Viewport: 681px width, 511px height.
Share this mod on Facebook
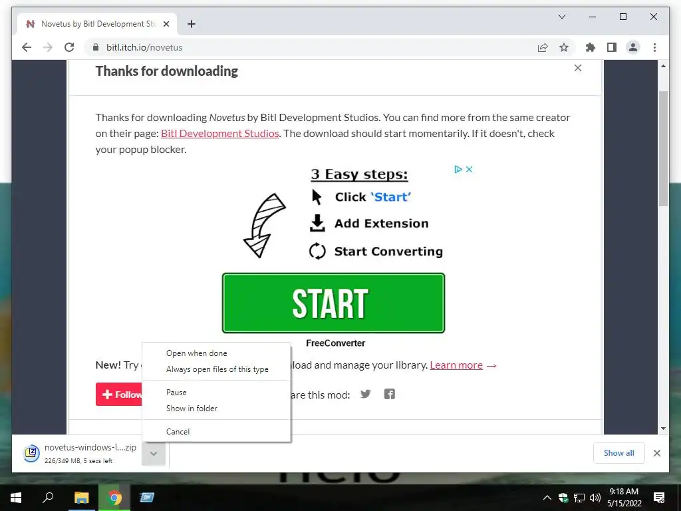(390, 394)
